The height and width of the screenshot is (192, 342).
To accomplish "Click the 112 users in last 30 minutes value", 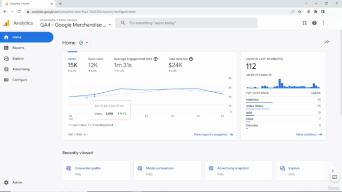I will [x=251, y=66].
